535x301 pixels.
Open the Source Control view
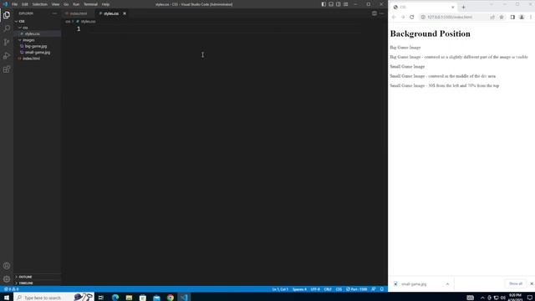coord(7,42)
